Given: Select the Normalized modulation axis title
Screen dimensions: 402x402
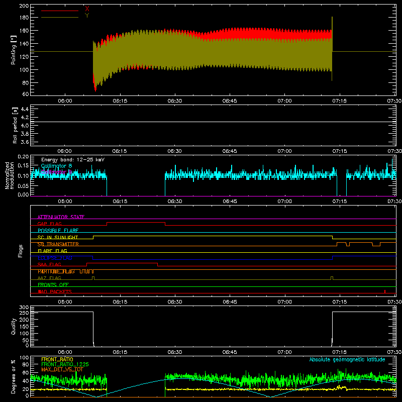Looking at the screenshot, I should [9, 175].
